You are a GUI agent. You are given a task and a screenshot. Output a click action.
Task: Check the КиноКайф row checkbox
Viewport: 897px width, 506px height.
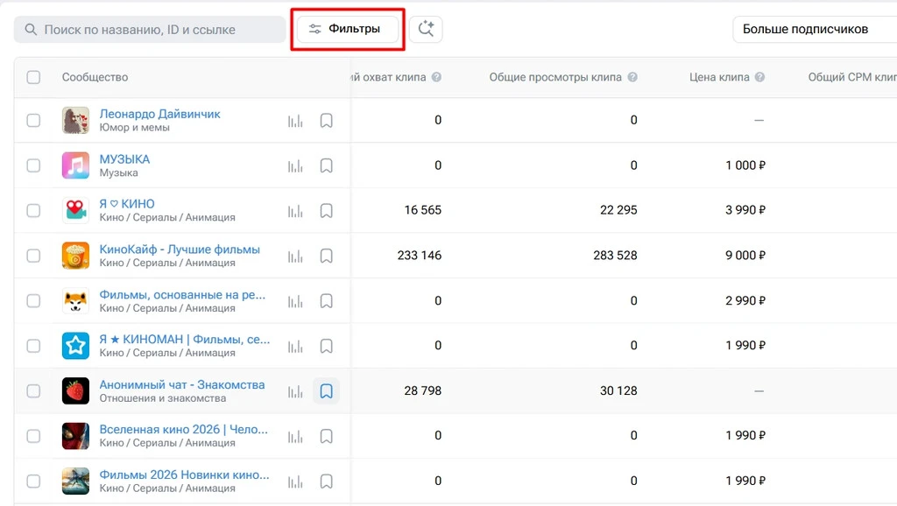tap(34, 256)
